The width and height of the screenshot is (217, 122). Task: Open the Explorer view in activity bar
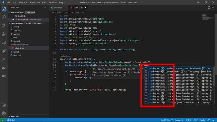[4, 9]
